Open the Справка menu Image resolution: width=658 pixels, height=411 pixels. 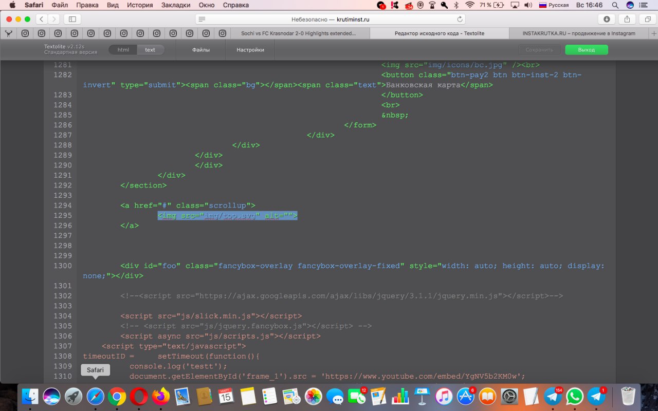(236, 5)
